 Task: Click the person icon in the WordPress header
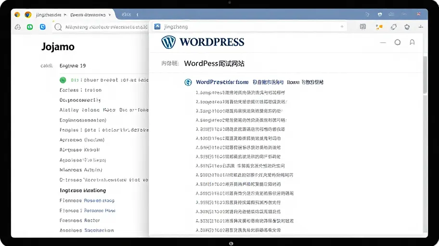(412, 42)
